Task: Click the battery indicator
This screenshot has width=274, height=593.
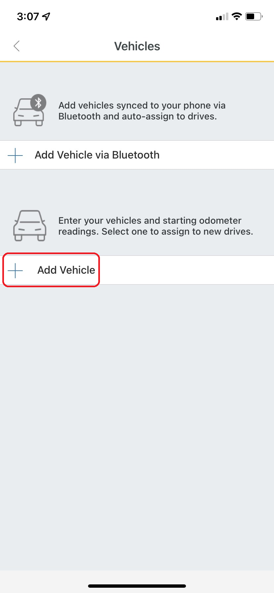Action: (253, 16)
